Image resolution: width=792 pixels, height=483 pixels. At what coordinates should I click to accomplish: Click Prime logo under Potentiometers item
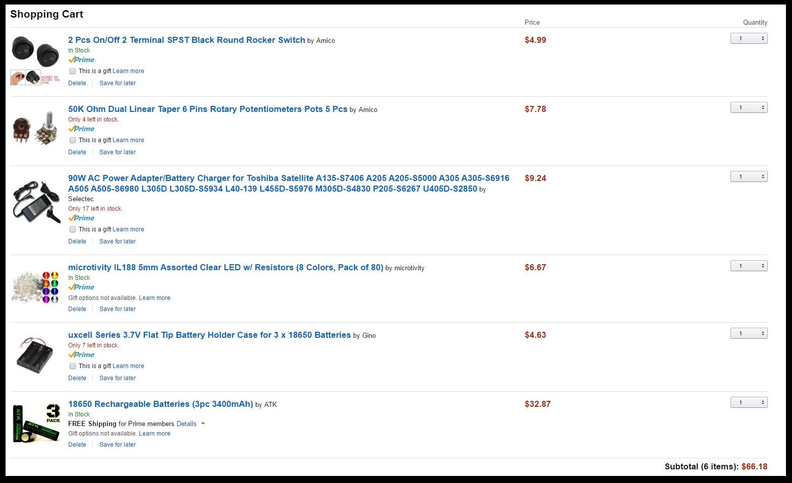81,129
